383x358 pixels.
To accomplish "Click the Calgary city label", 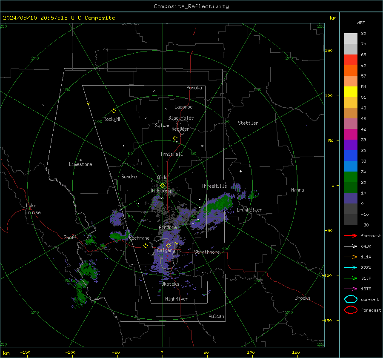I will click(166, 250).
